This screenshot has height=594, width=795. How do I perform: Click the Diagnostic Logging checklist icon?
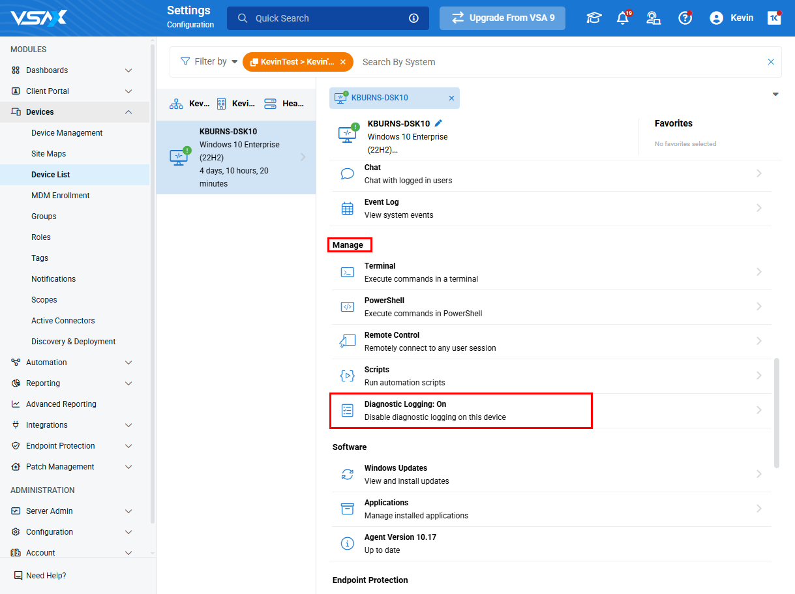point(348,410)
